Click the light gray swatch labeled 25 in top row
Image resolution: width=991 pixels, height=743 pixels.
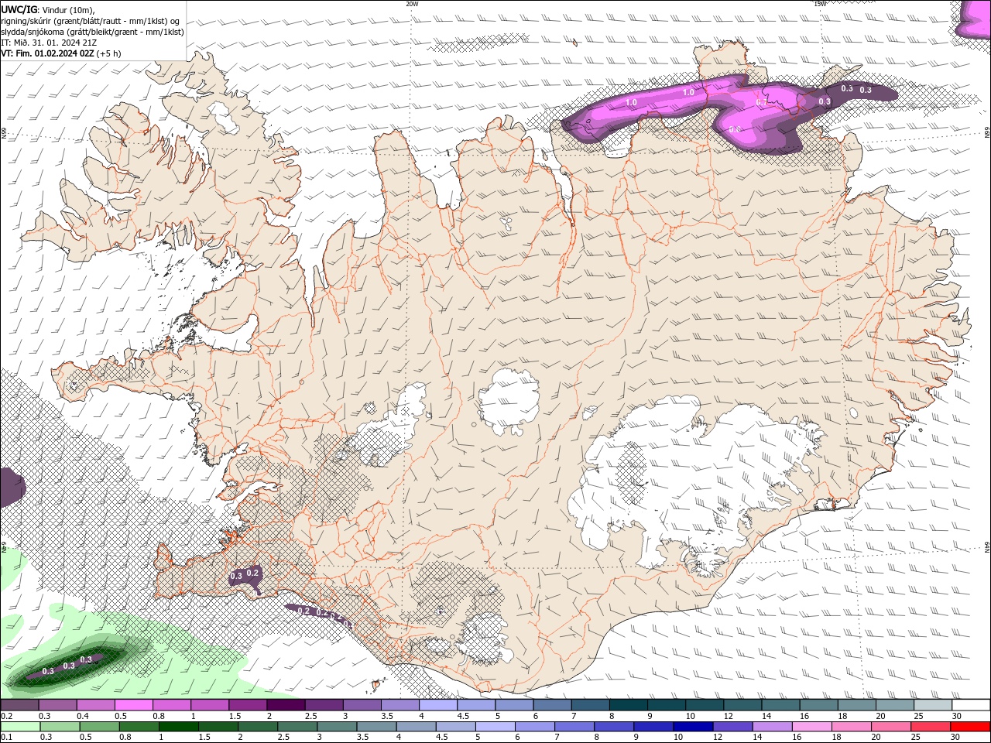933,705
